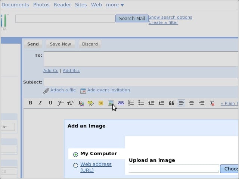
Task: Click the insert image icon
Action: point(111,103)
